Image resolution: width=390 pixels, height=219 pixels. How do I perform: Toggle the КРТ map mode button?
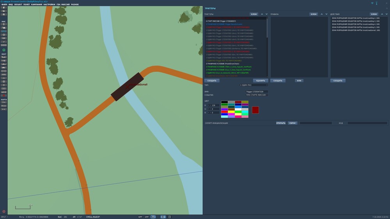(x=140, y=217)
